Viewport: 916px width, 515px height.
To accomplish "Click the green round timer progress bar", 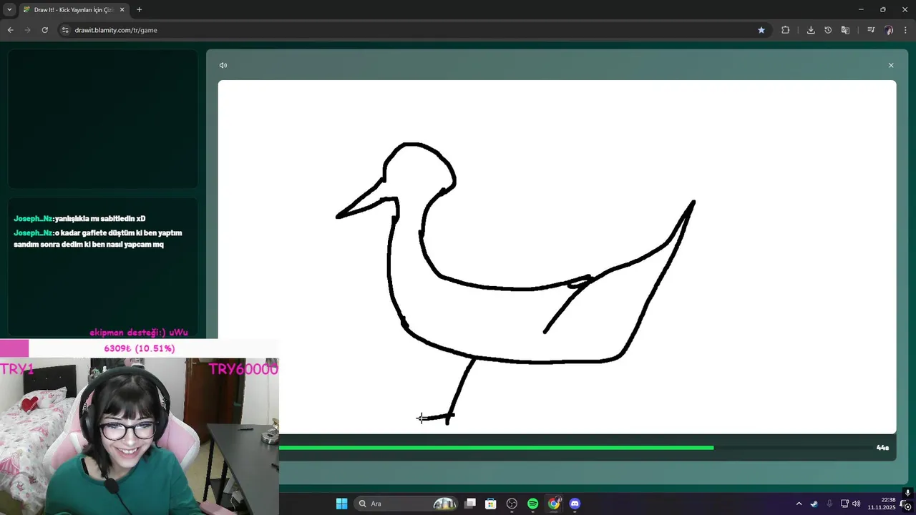I will click(x=496, y=448).
